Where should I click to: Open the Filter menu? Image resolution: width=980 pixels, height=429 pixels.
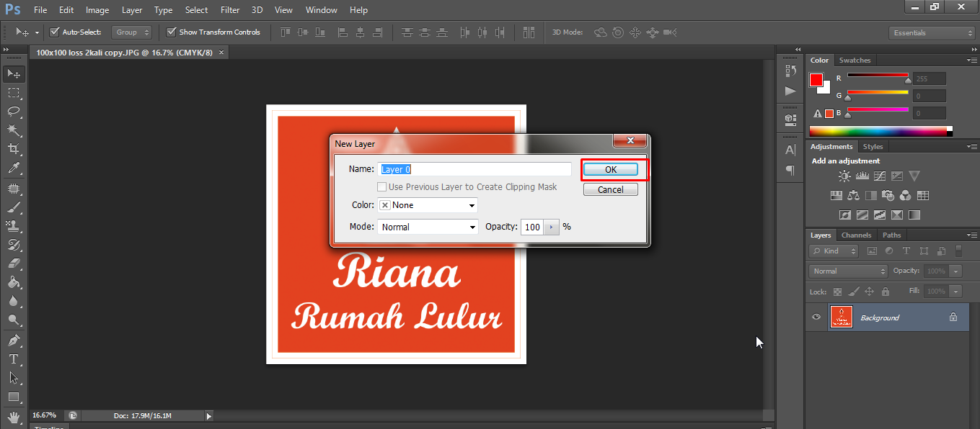[229, 9]
